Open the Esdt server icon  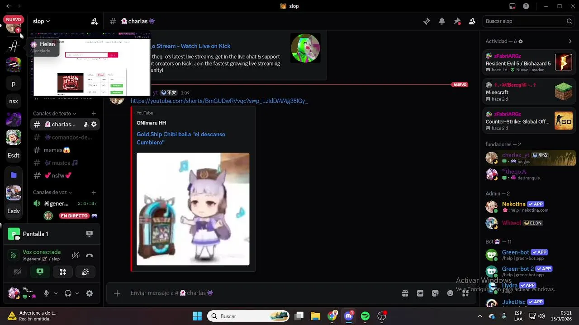(14, 155)
